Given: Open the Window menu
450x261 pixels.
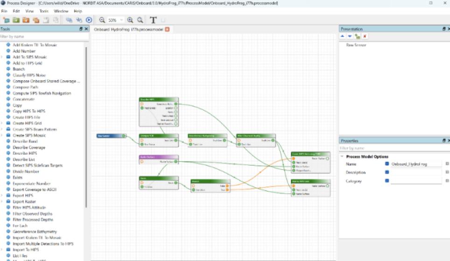Looking at the screenshot, I should tap(61, 11).
